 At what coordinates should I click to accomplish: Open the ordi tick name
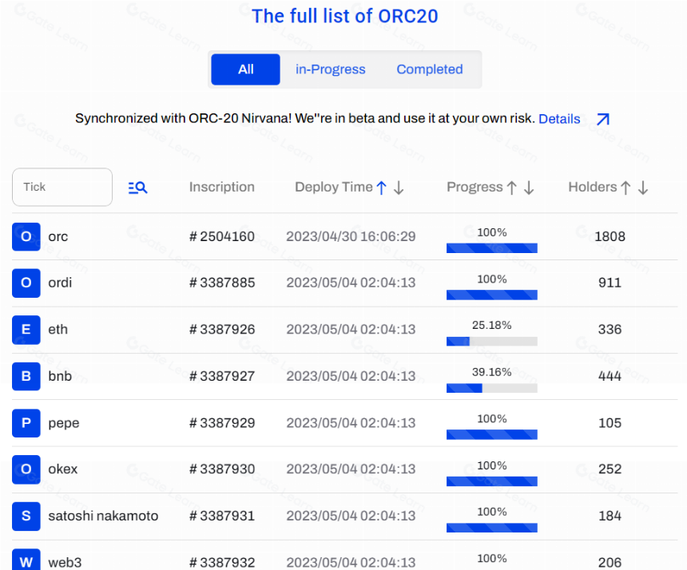click(x=60, y=283)
